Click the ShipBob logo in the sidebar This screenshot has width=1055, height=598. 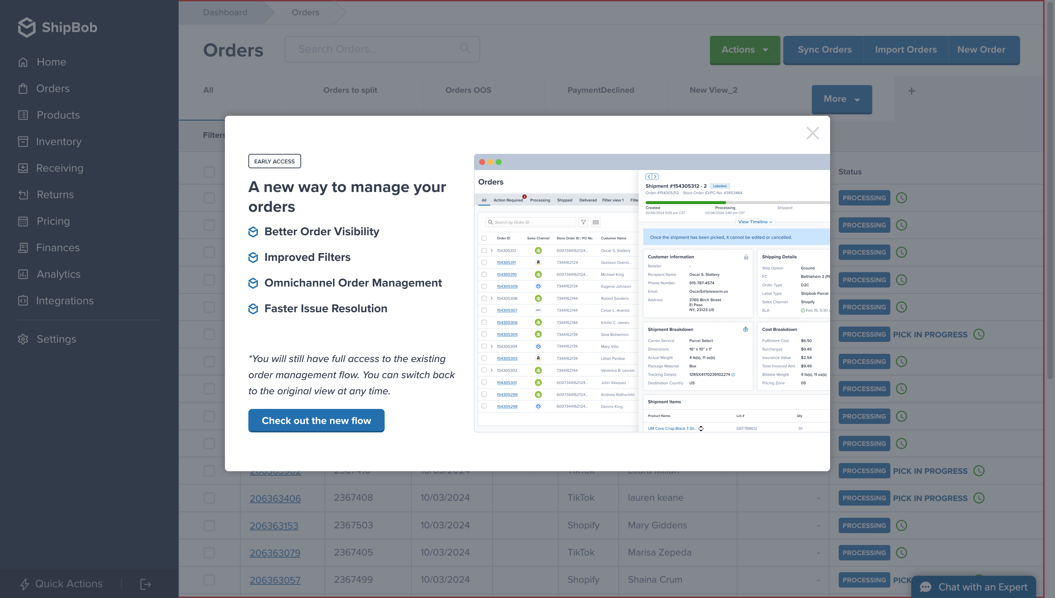pos(58,27)
